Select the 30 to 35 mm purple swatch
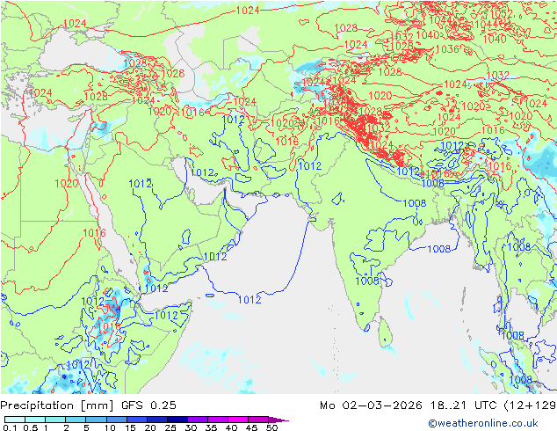This screenshot has width=557, height=431. click(197, 420)
